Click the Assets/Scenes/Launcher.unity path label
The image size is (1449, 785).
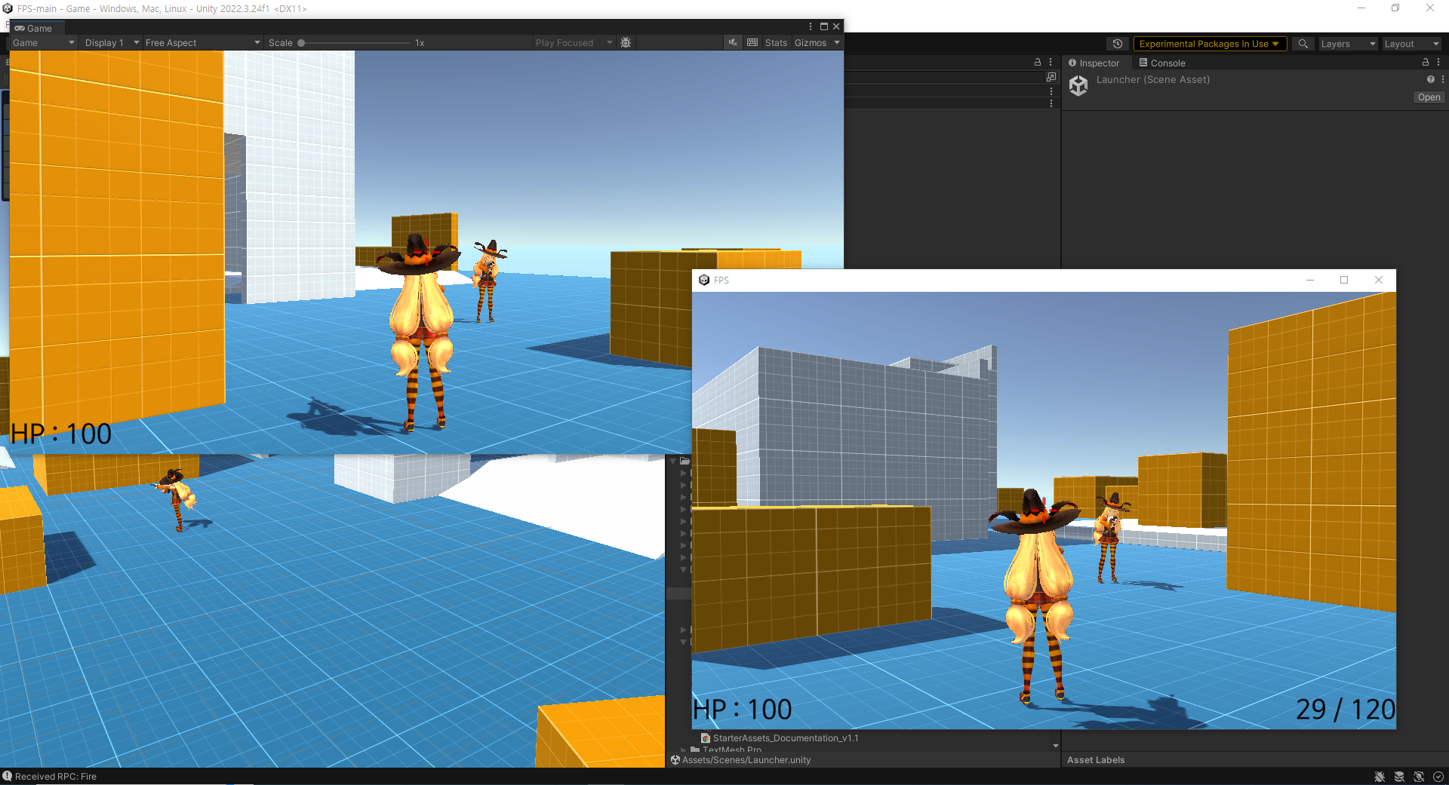click(746, 760)
